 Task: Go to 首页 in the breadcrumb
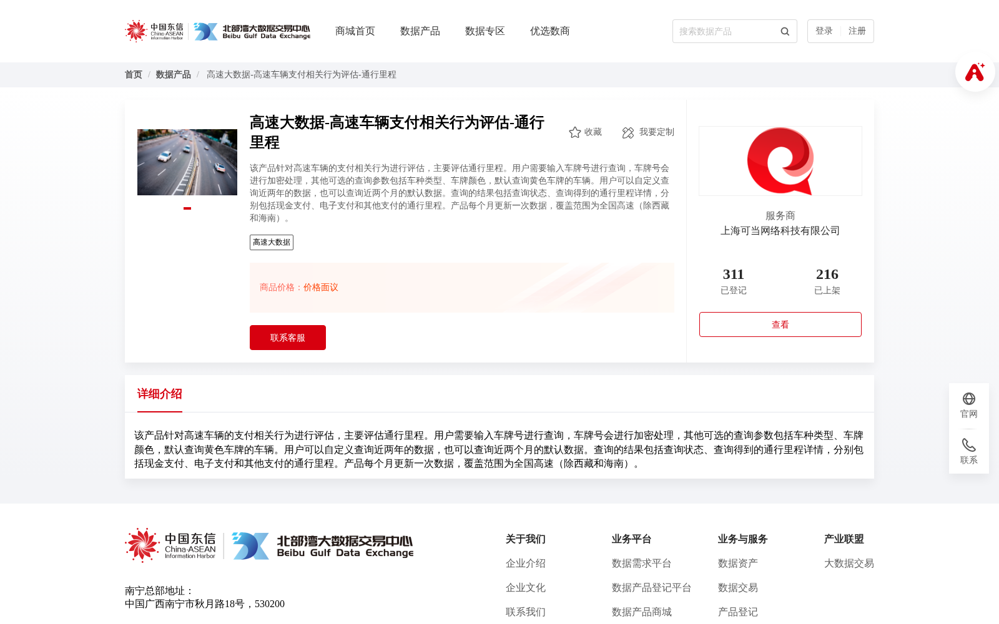(x=134, y=75)
